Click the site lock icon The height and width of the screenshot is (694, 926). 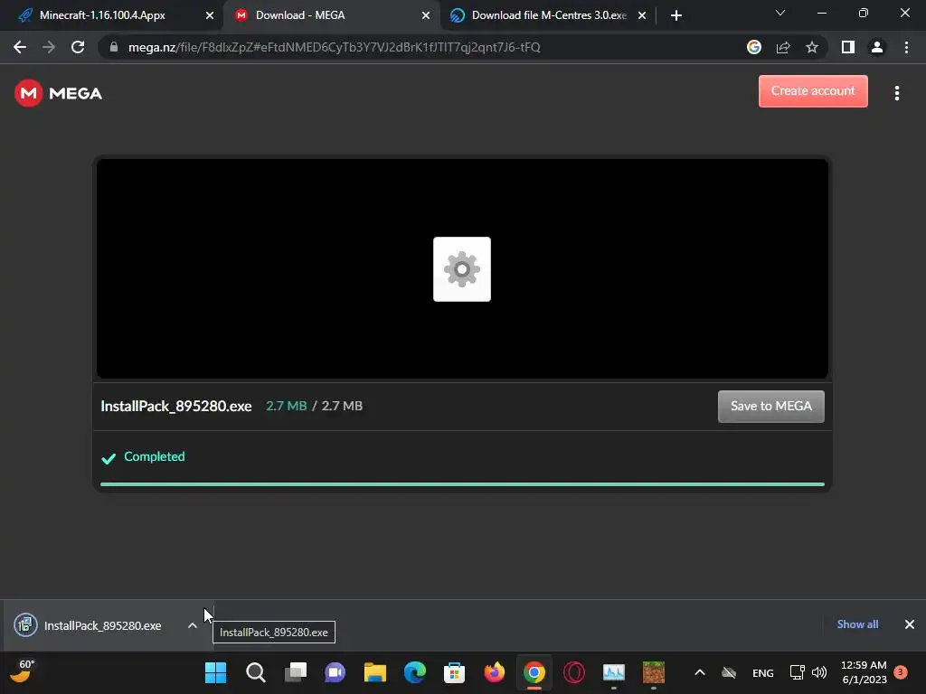click(x=114, y=47)
